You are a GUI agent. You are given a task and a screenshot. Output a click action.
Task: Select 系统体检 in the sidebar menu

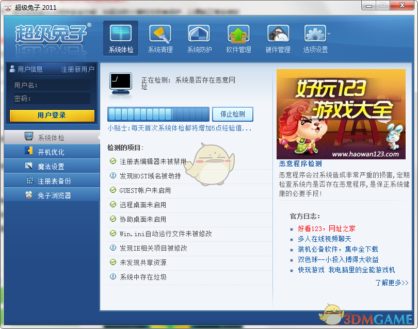[52, 137]
